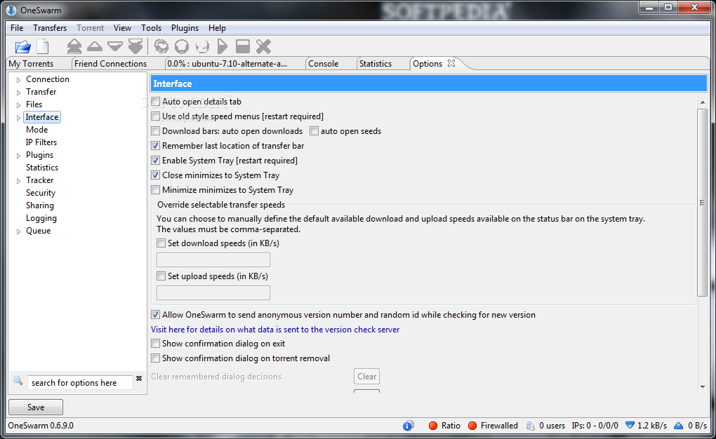Click the scrollbar down arrow in options panel
Screen dimensions: 716x439
pyautogui.click(x=702, y=387)
